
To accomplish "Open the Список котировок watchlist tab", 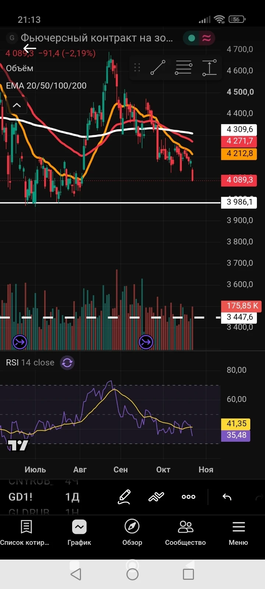I will coord(25,533).
